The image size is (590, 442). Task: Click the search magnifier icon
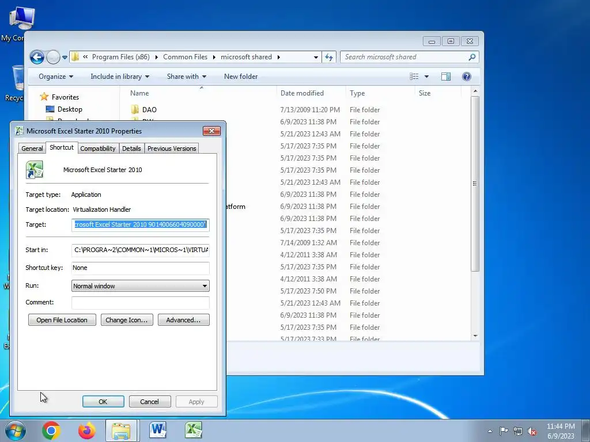(x=472, y=57)
